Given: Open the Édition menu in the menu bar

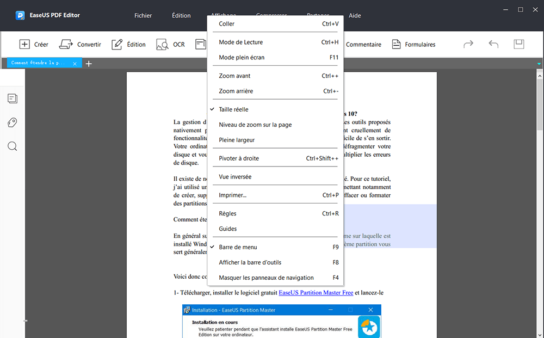Looking at the screenshot, I should tap(181, 16).
